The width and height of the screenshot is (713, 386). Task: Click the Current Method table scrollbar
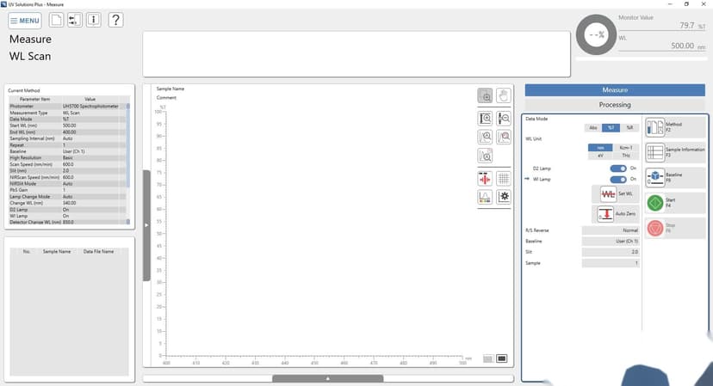(127, 164)
